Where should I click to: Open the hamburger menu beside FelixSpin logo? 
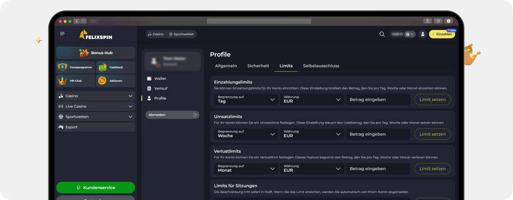[x=63, y=34]
